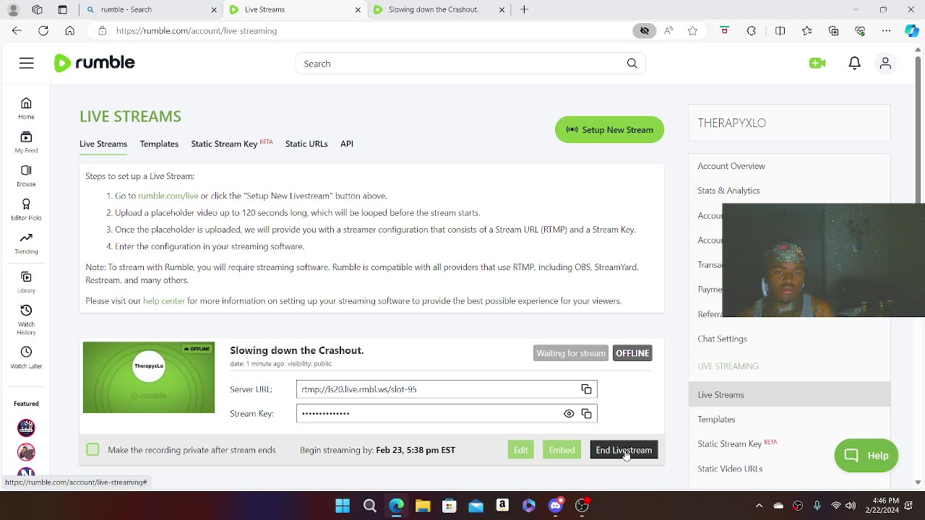
Task: Open a new browser tab
Action: (525, 9)
